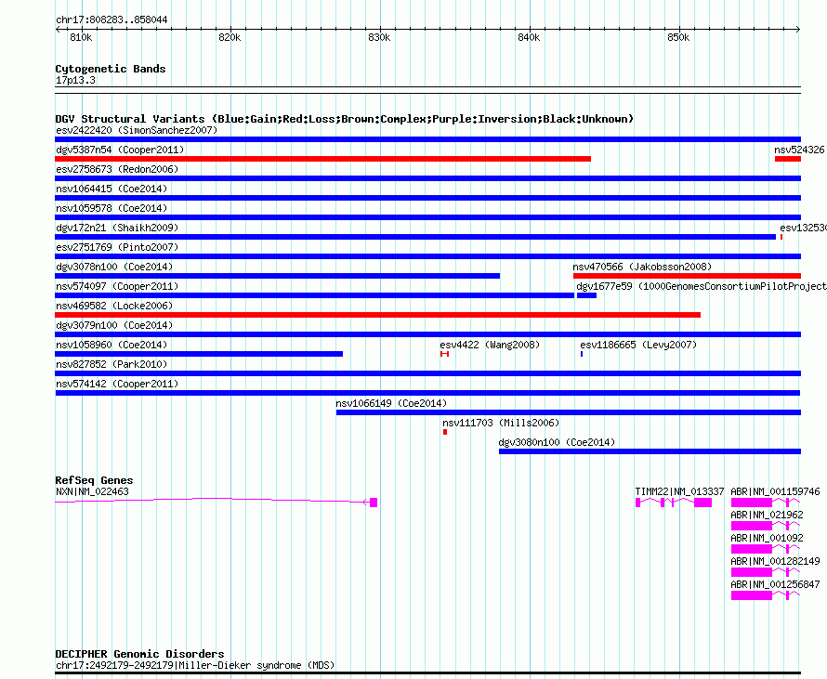Image resolution: width=827 pixels, height=679 pixels.
Task: Select the red nsv470566 (Jakobsson2008) variant bar
Action: 687,276
